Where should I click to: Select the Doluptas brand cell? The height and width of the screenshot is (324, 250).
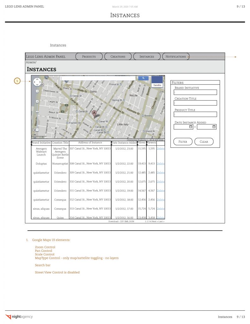(41, 164)
